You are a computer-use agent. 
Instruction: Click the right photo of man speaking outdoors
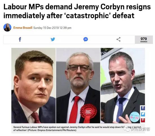pyautogui.click(x=123, y=86)
